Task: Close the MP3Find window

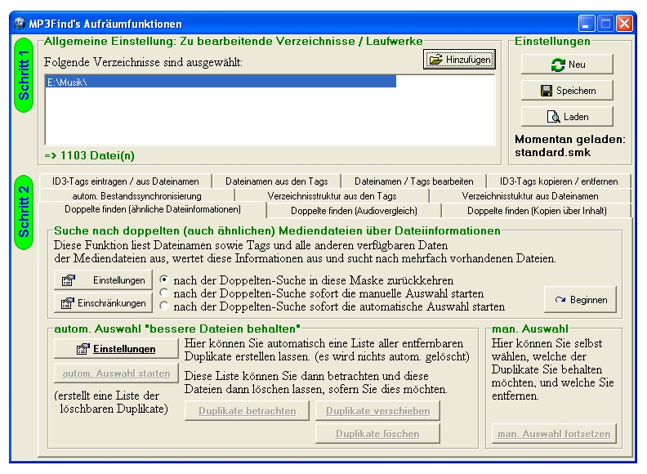Action: coord(624,24)
